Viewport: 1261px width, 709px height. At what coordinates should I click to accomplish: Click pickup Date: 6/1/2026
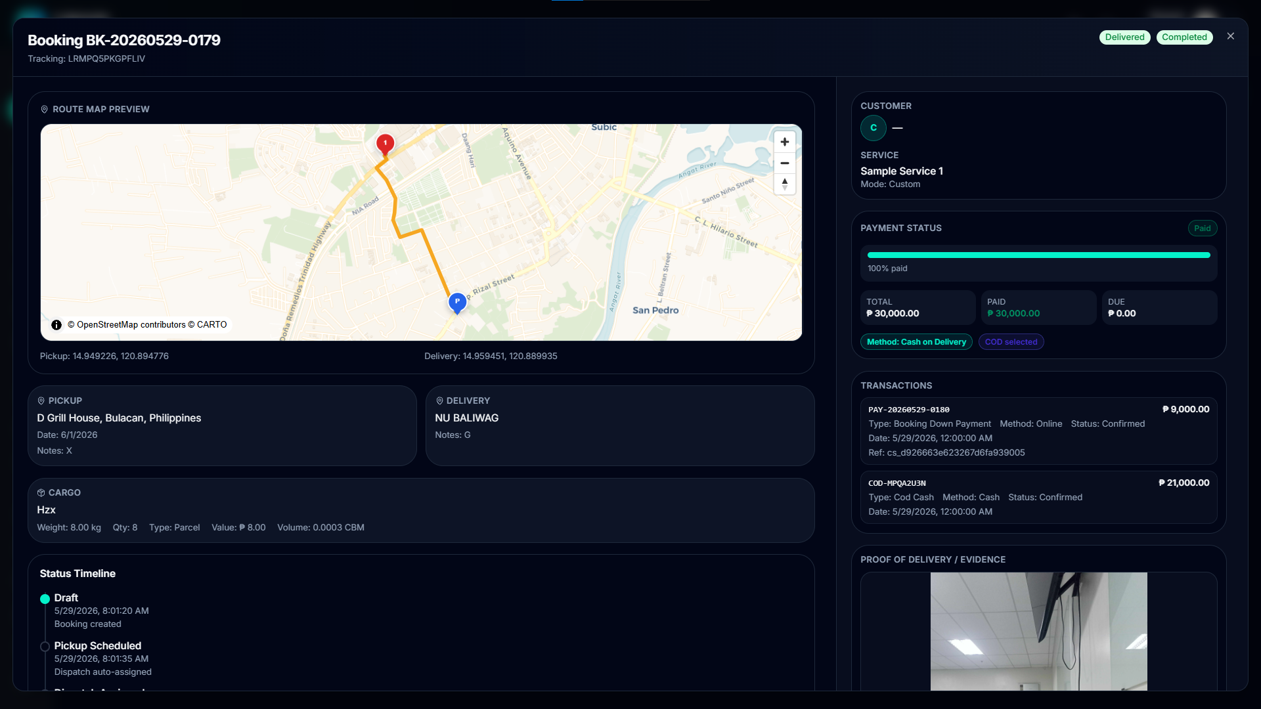(x=67, y=435)
